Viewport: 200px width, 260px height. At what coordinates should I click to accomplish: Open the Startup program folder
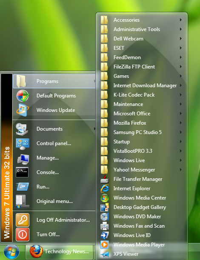142,142
